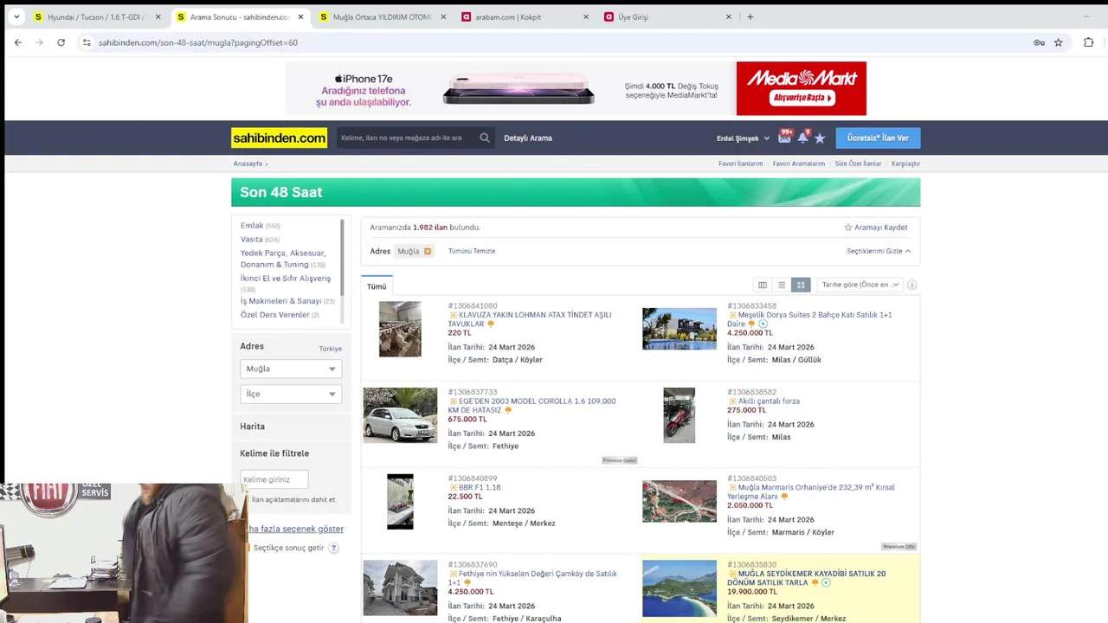Image resolution: width=1108 pixels, height=623 pixels.
Task: Close the Üye Girişi tab
Action: click(728, 16)
